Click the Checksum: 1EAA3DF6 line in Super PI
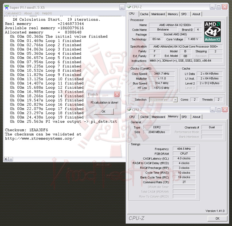The image size is (232, 226). (x=26, y=130)
